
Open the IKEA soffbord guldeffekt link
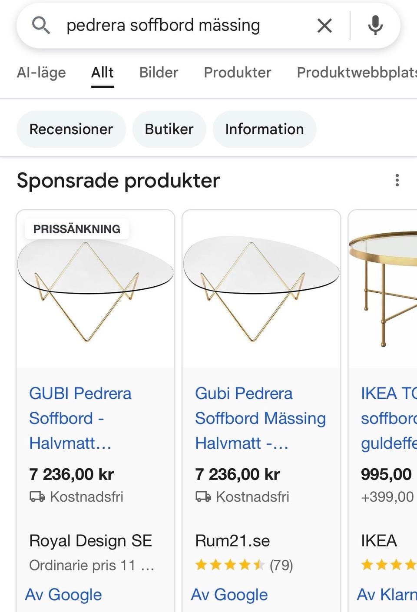(388, 418)
